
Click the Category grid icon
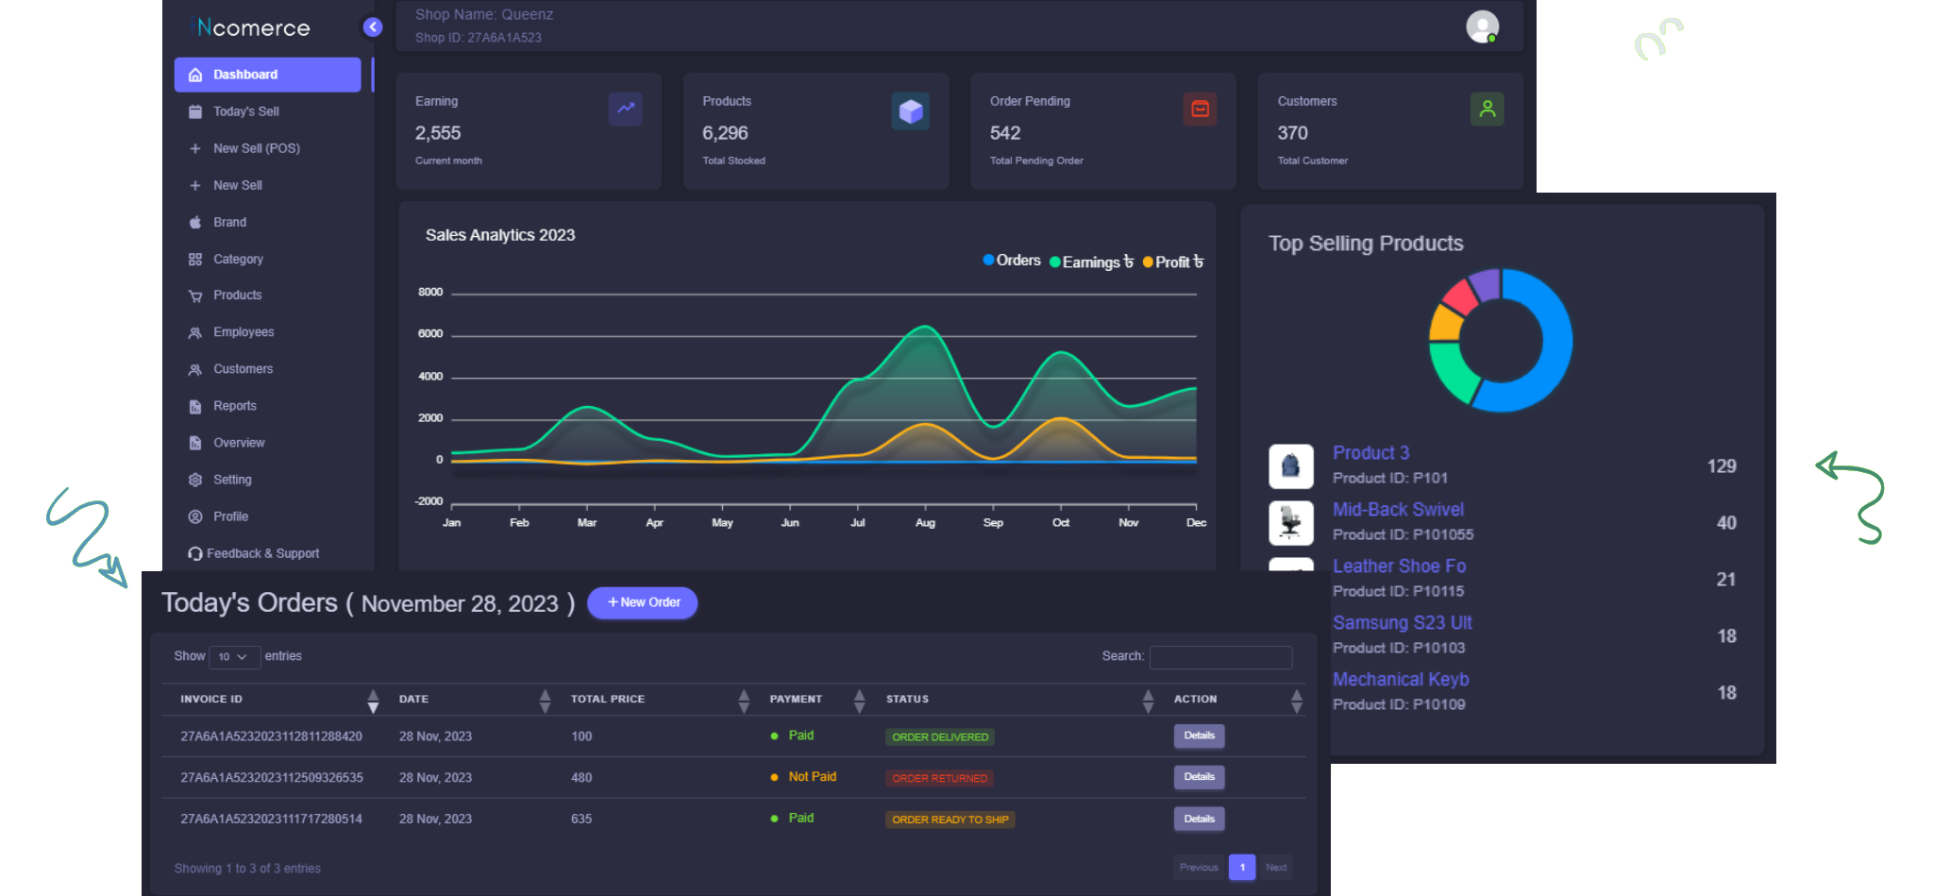click(x=195, y=259)
